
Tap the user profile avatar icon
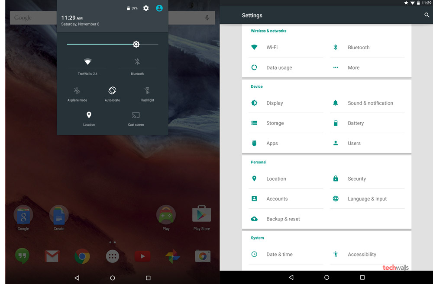click(159, 8)
